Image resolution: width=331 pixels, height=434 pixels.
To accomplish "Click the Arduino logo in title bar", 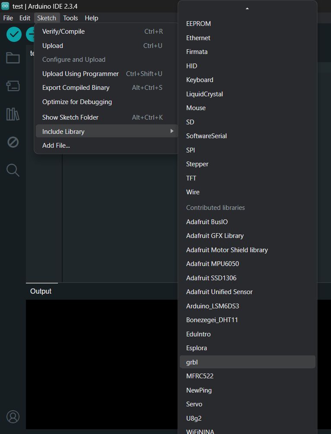I will click(5, 6).
